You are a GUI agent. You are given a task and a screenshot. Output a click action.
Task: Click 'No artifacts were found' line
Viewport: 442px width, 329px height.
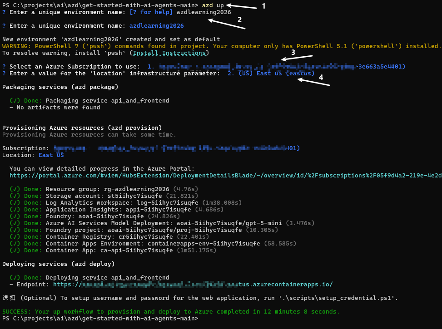(55, 107)
